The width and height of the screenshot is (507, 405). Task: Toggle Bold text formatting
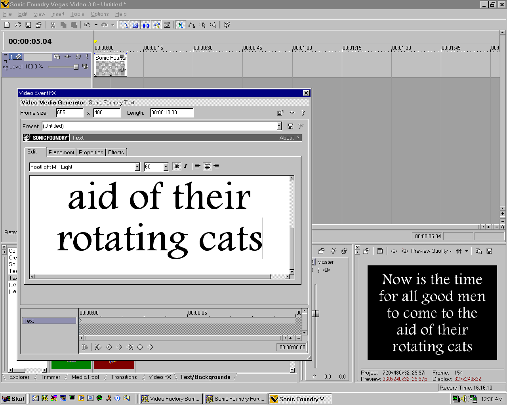177,167
